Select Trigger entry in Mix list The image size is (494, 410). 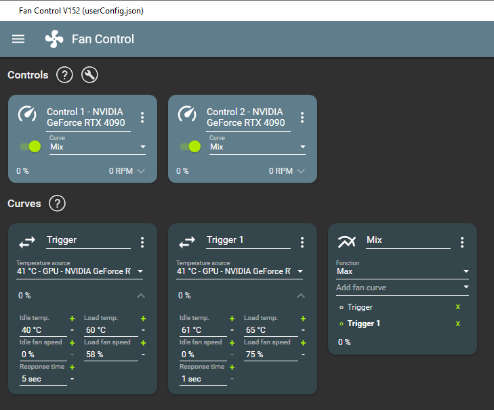[360, 306]
